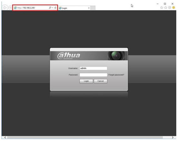Close the browser window
The height and width of the screenshot is (141, 178).
click(x=172, y=4)
